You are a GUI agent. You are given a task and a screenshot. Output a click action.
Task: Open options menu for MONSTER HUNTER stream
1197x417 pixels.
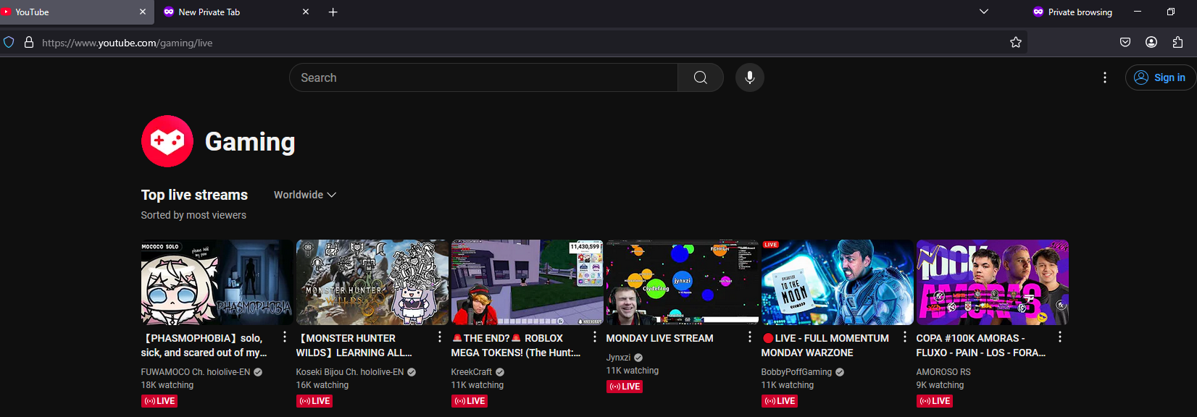point(440,337)
